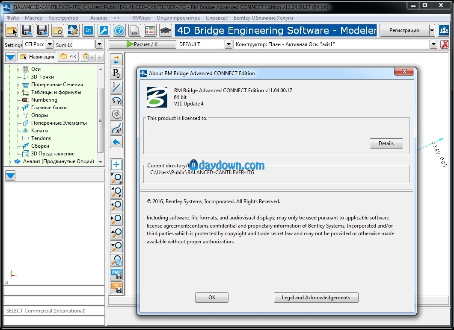Screen dimensions: 454x330
Task: Select the 3D Представление tree item
Action: coord(52,153)
